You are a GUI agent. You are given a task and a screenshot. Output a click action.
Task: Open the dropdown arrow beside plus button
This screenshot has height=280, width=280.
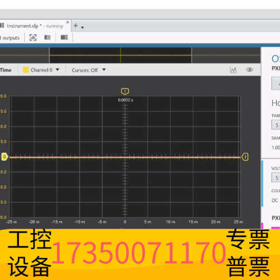82,27
